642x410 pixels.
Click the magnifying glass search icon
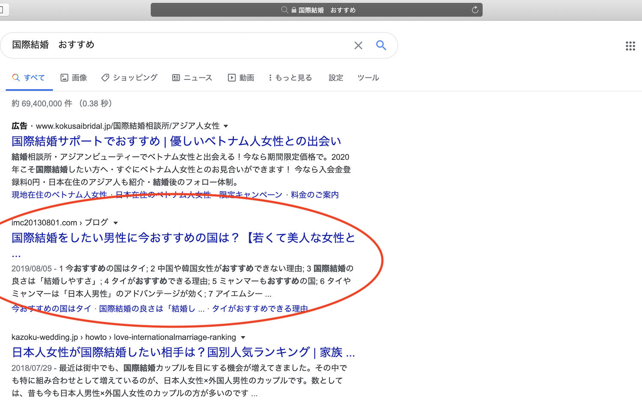click(381, 45)
